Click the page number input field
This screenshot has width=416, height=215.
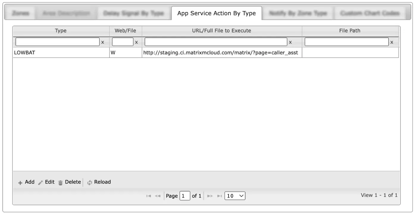click(x=185, y=196)
